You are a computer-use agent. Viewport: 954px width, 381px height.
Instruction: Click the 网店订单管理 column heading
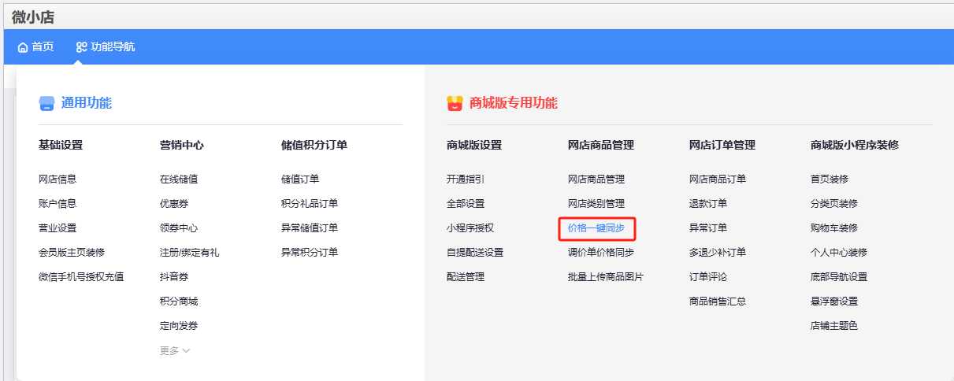[722, 146]
